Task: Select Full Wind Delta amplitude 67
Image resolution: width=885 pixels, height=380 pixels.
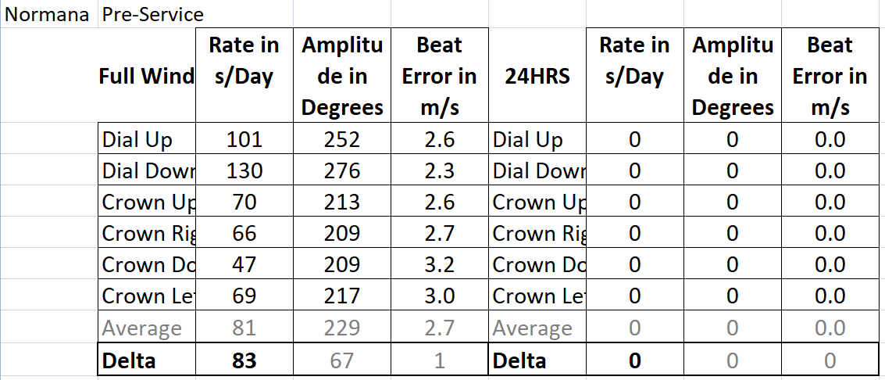Action: pos(341,360)
